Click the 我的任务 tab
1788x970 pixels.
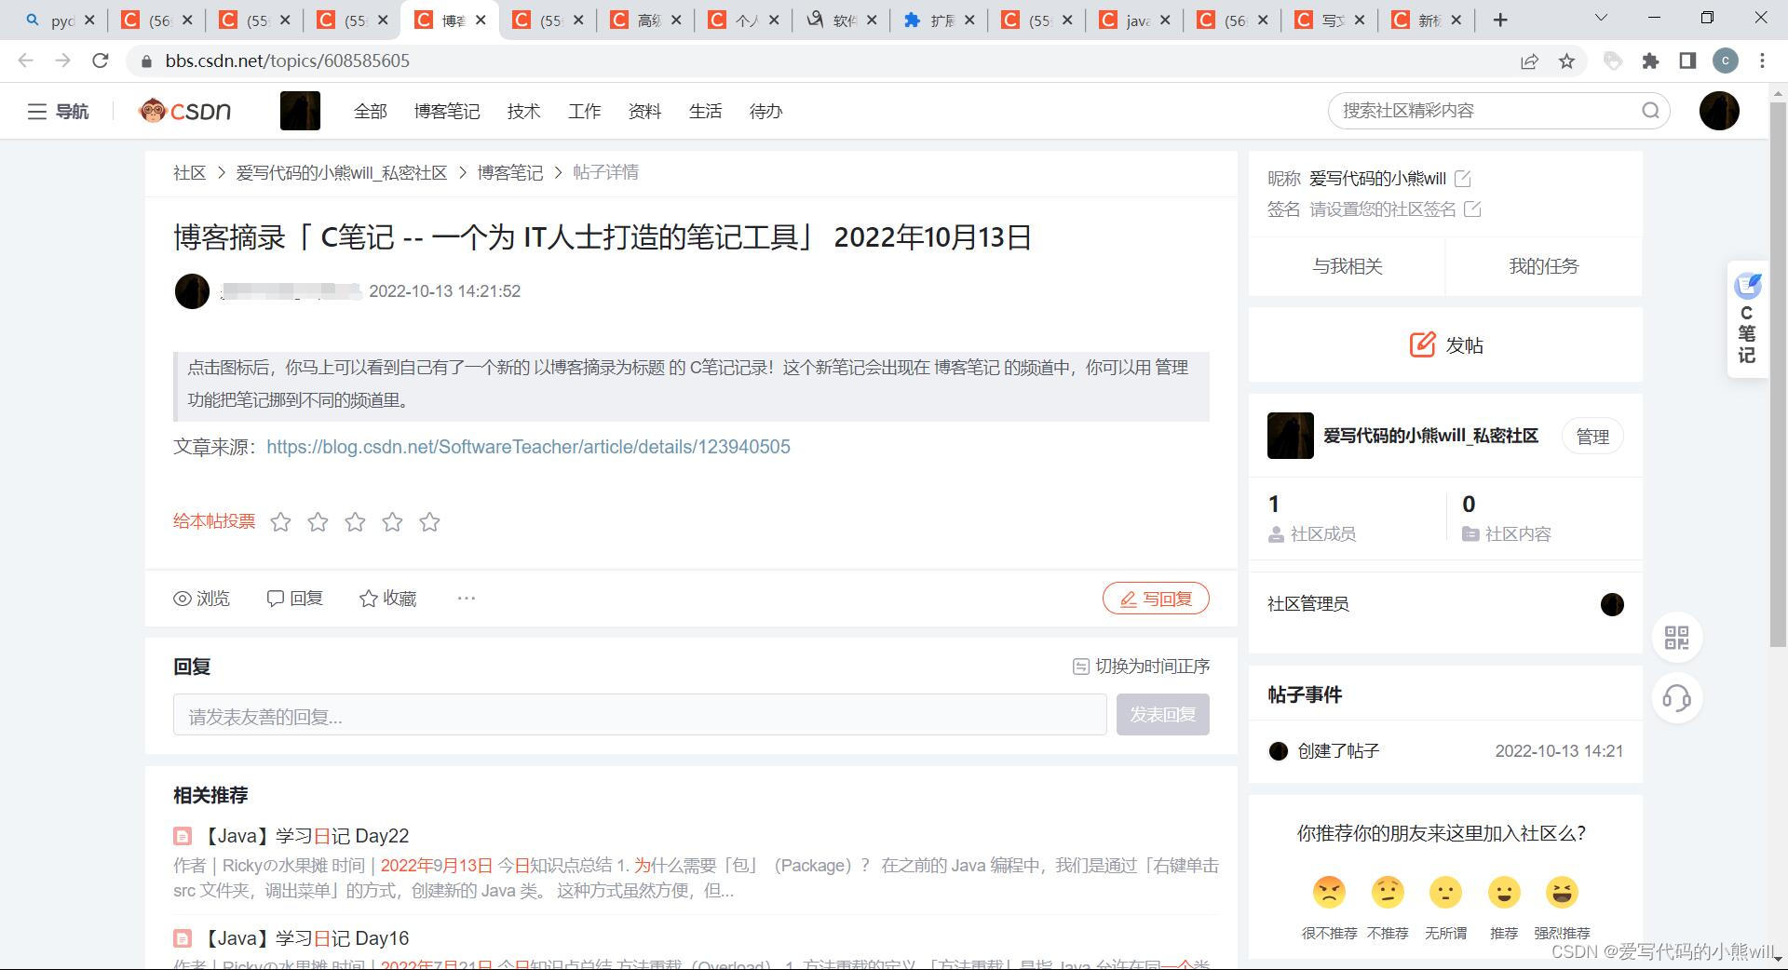click(x=1543, y=266)
